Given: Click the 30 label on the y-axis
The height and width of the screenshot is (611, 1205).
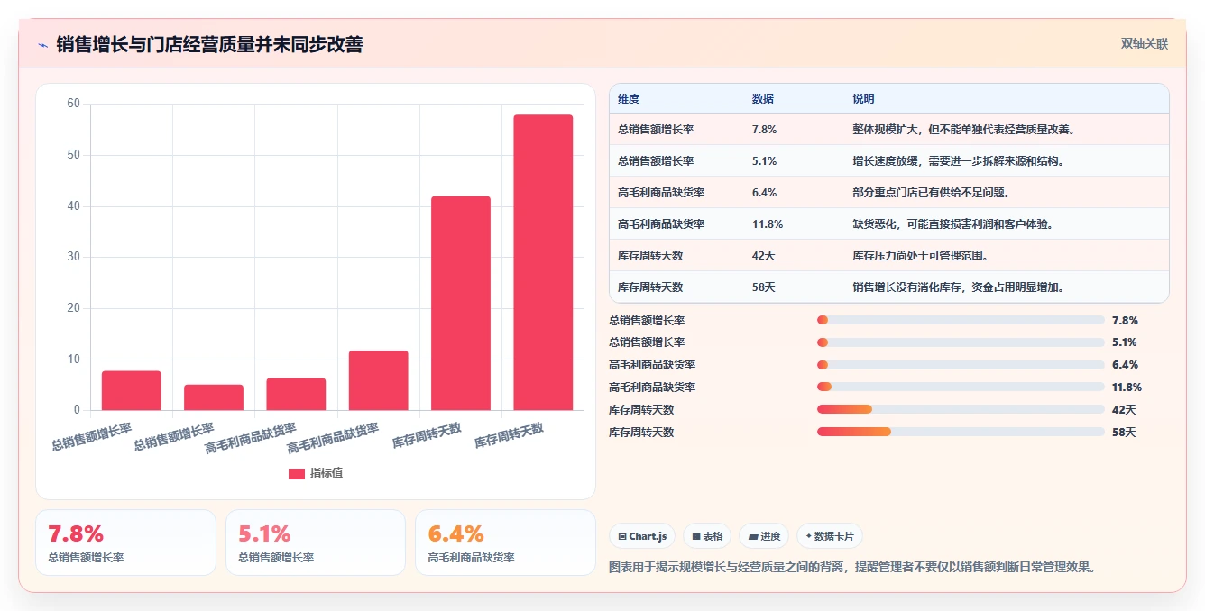Looking at the screenshot, I should [x=73, y=257].
